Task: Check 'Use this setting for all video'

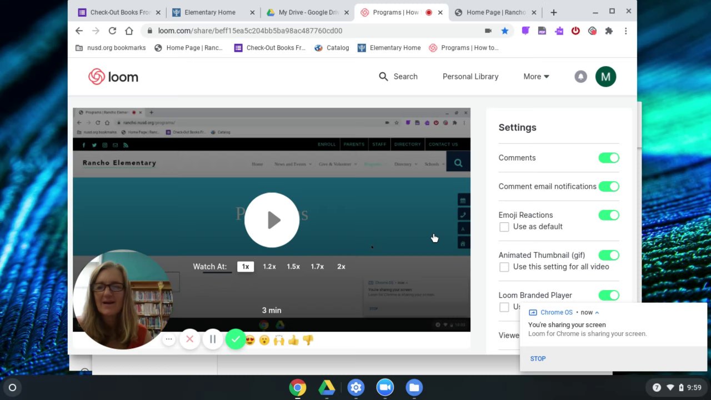Action: pos(504,267)
